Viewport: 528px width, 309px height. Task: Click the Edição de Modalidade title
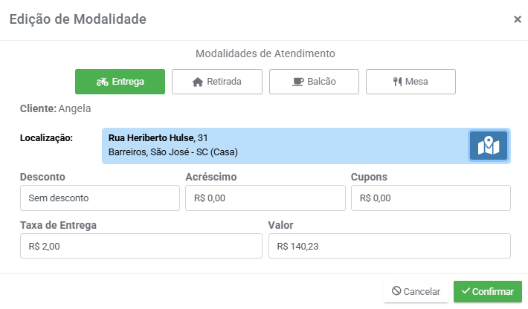pyautogui.click(x=77, y=19)
